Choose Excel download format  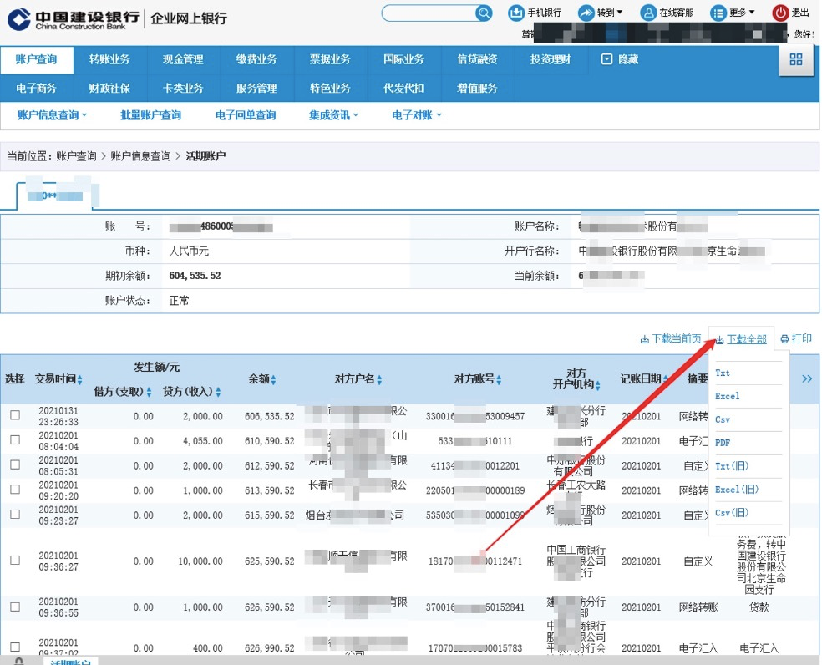tap(727, 396)
